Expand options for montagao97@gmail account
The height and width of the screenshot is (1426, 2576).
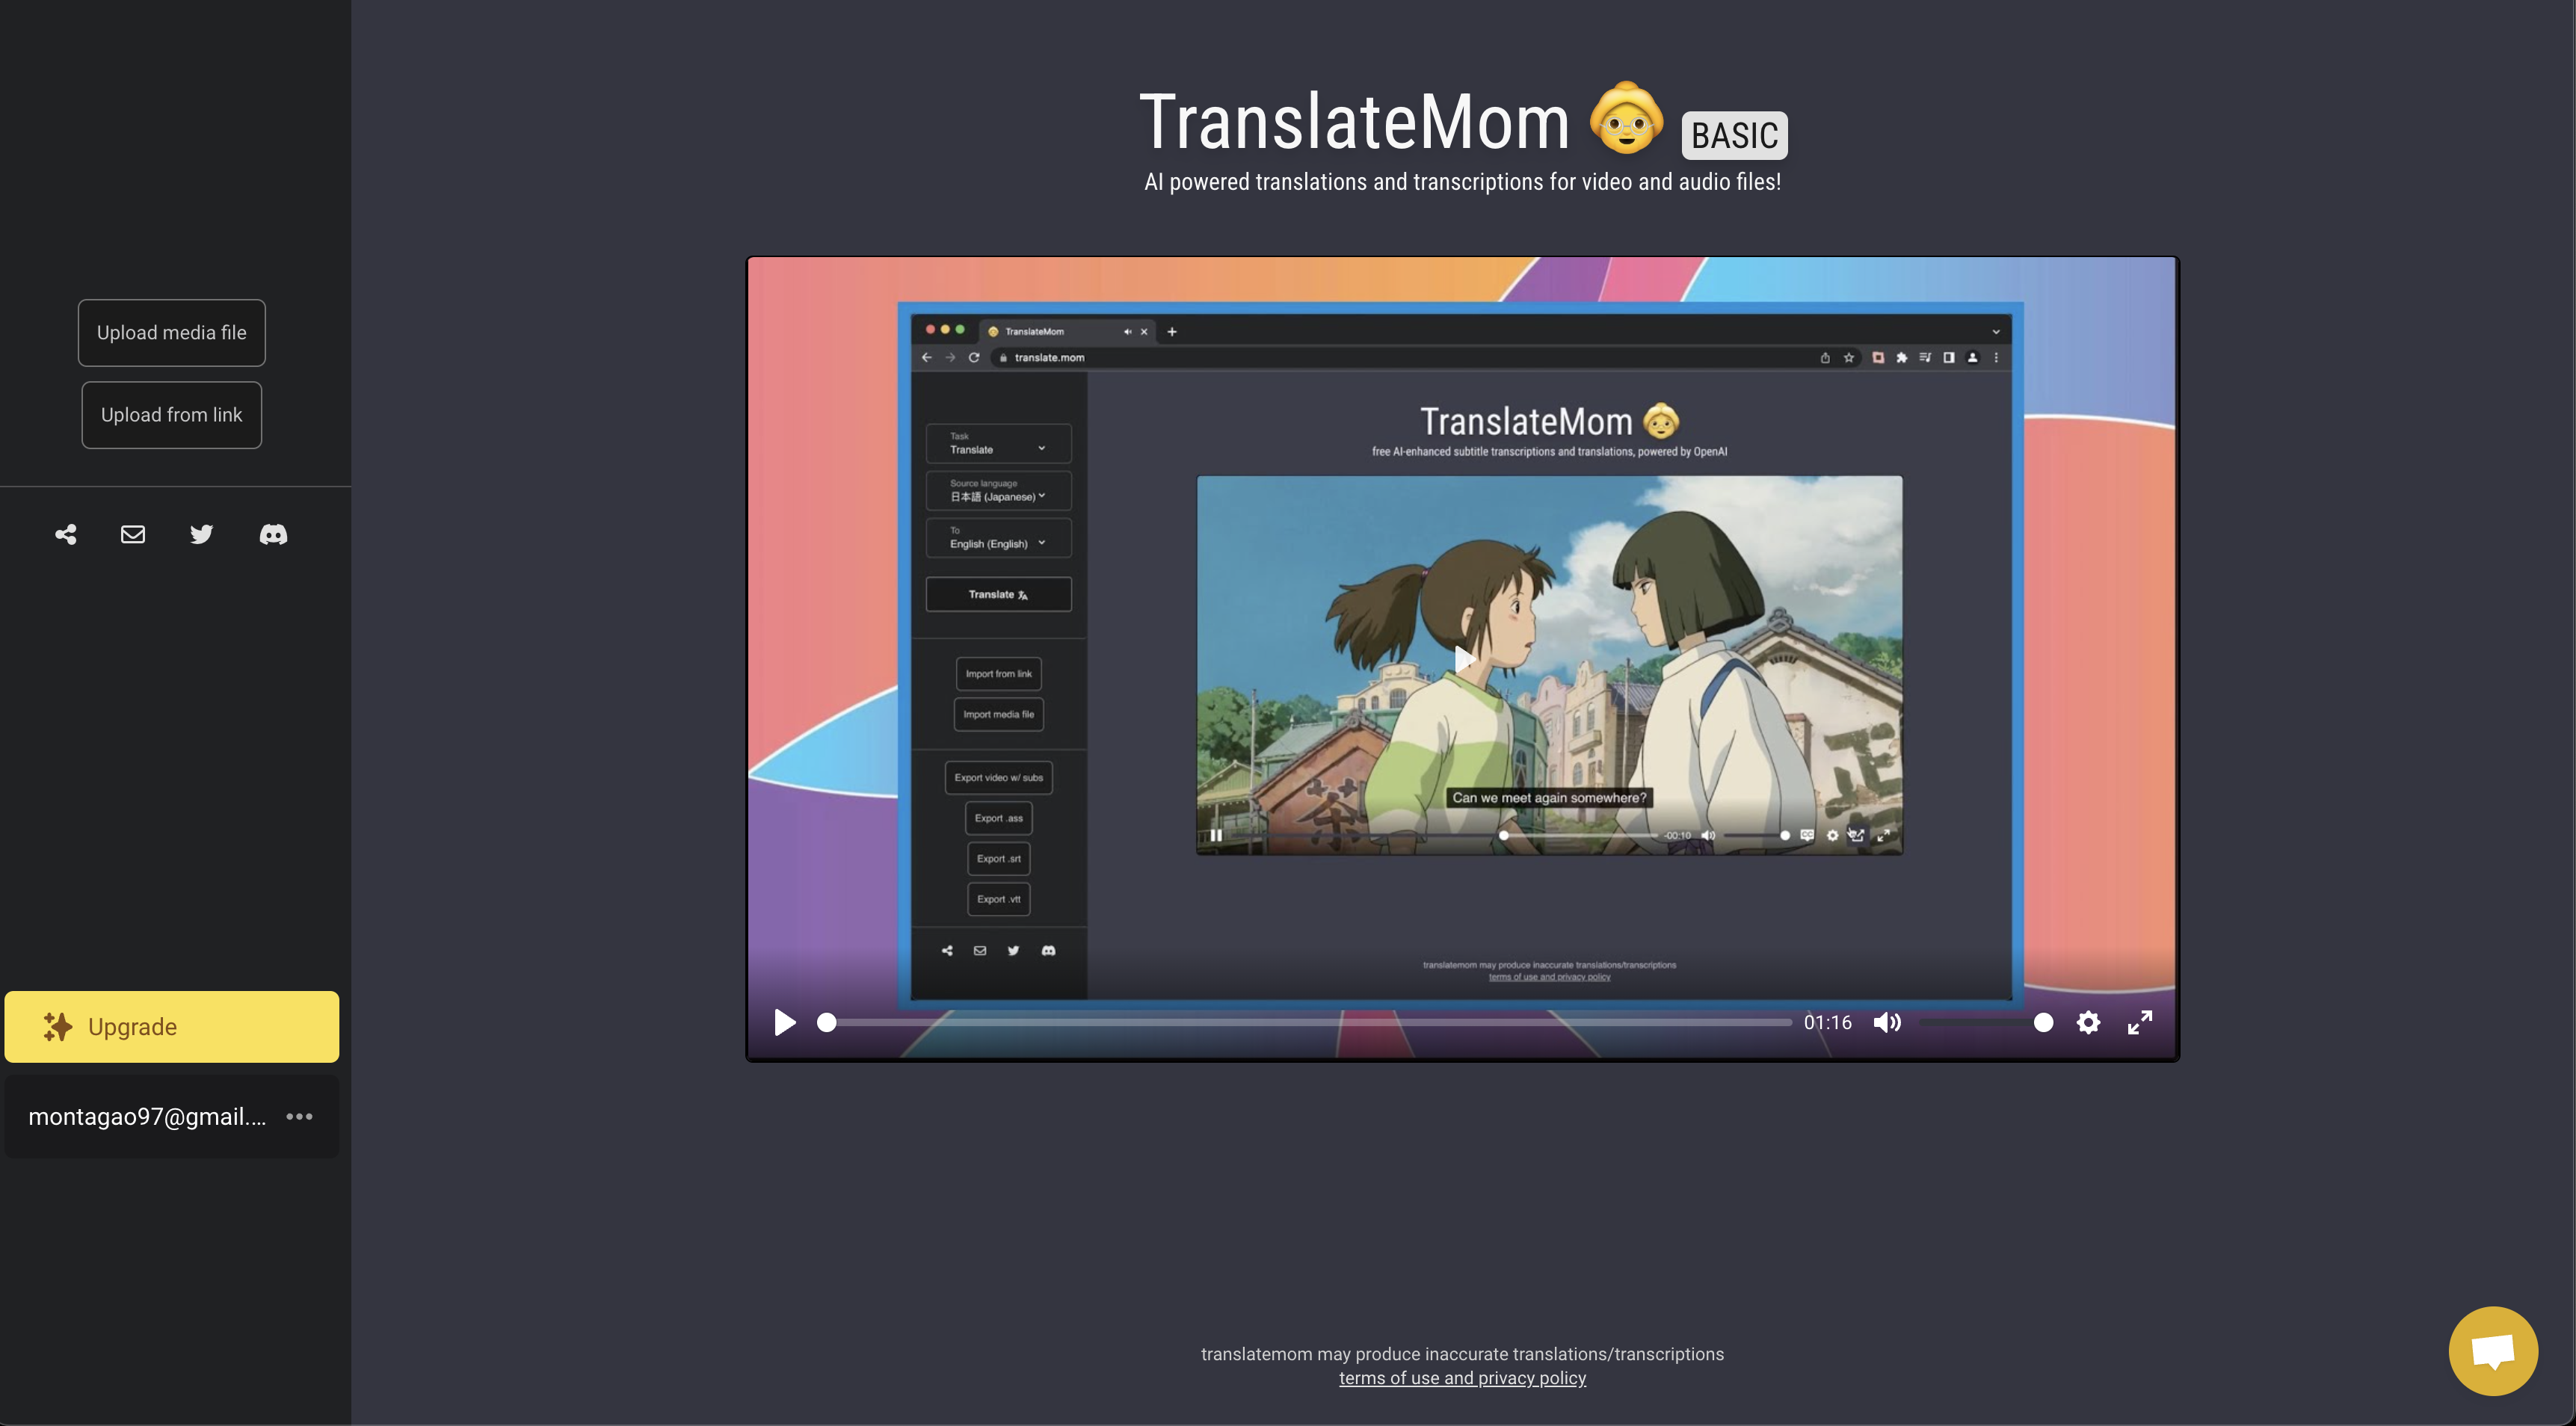299,1117
